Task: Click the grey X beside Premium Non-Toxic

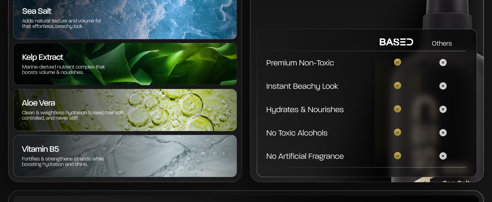Action: (443, 63)
